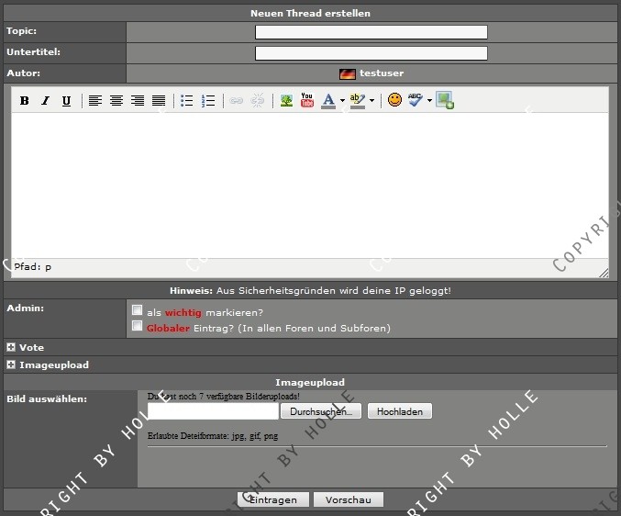Align text to center

click(116, 101)
